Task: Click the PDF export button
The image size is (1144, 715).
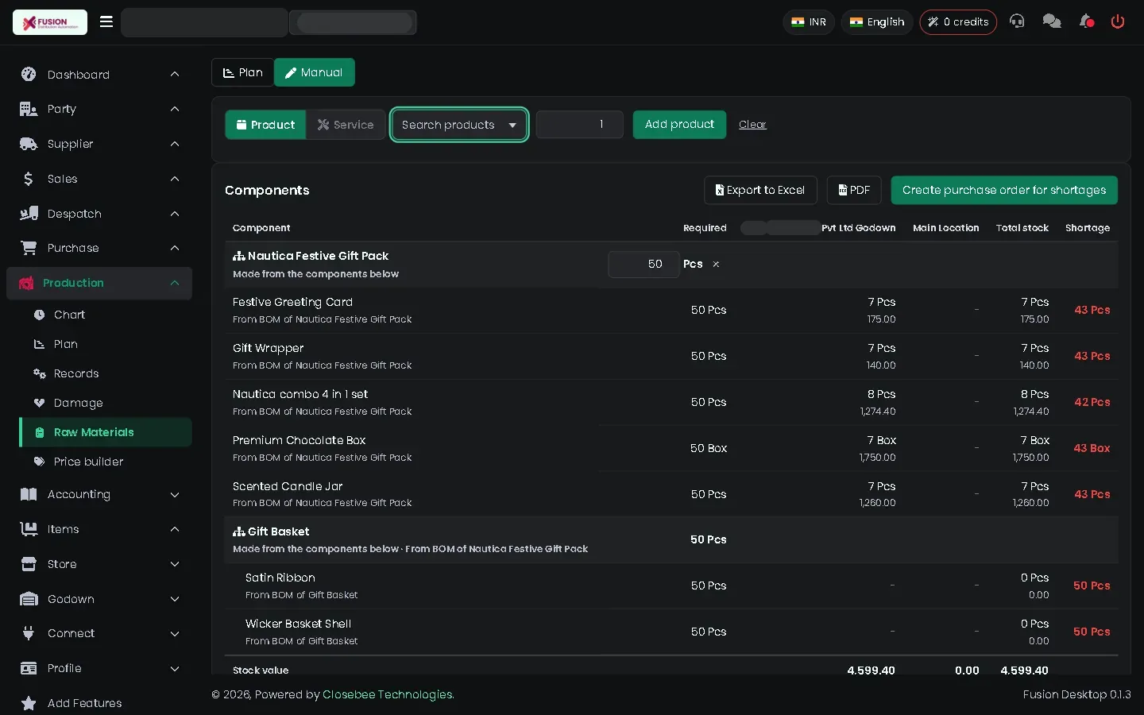Action: coord(854,190)
